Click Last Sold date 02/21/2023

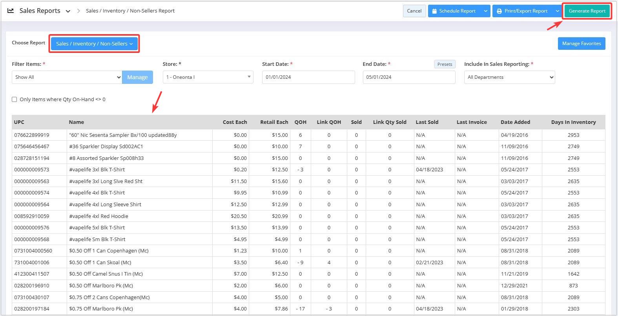[x=429, y=263]
